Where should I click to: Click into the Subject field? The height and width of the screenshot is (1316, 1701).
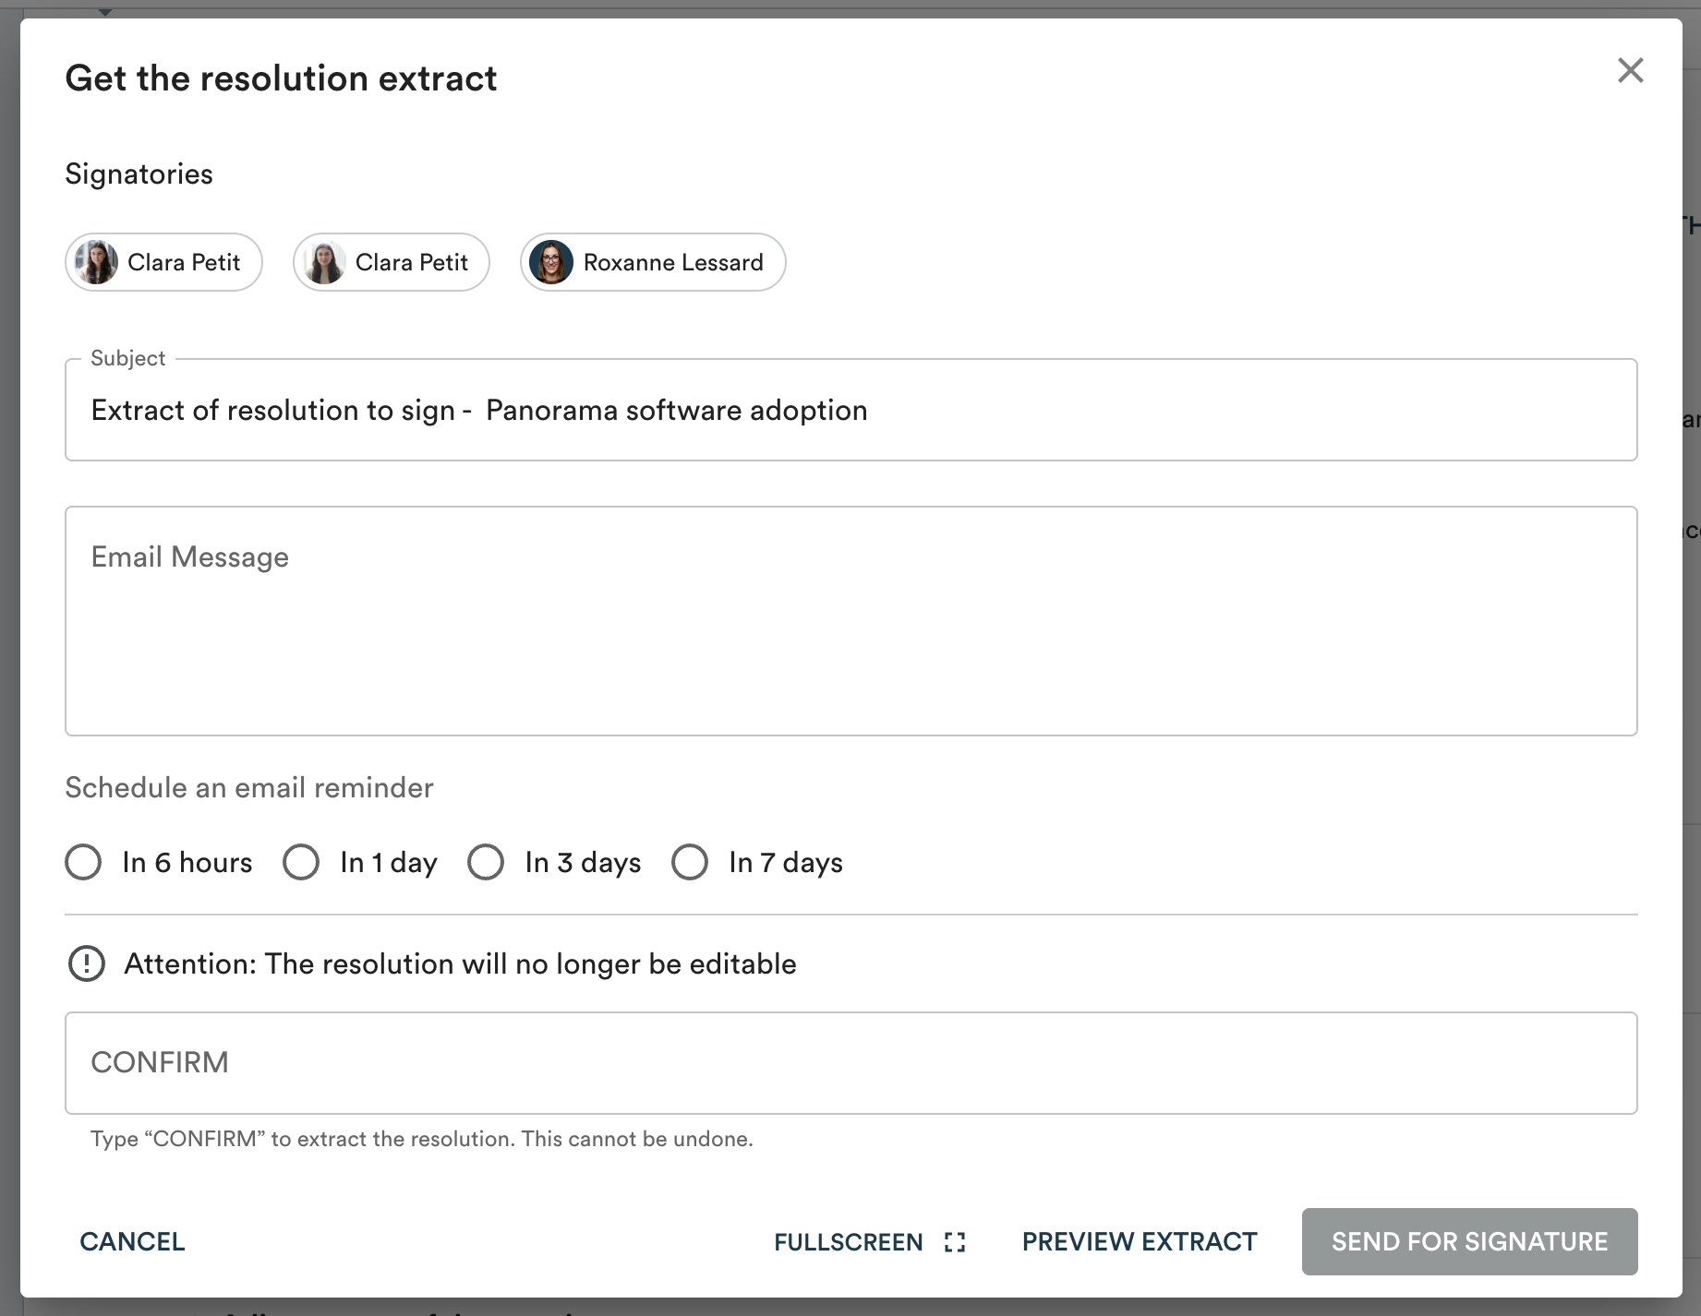click(850, 410)
